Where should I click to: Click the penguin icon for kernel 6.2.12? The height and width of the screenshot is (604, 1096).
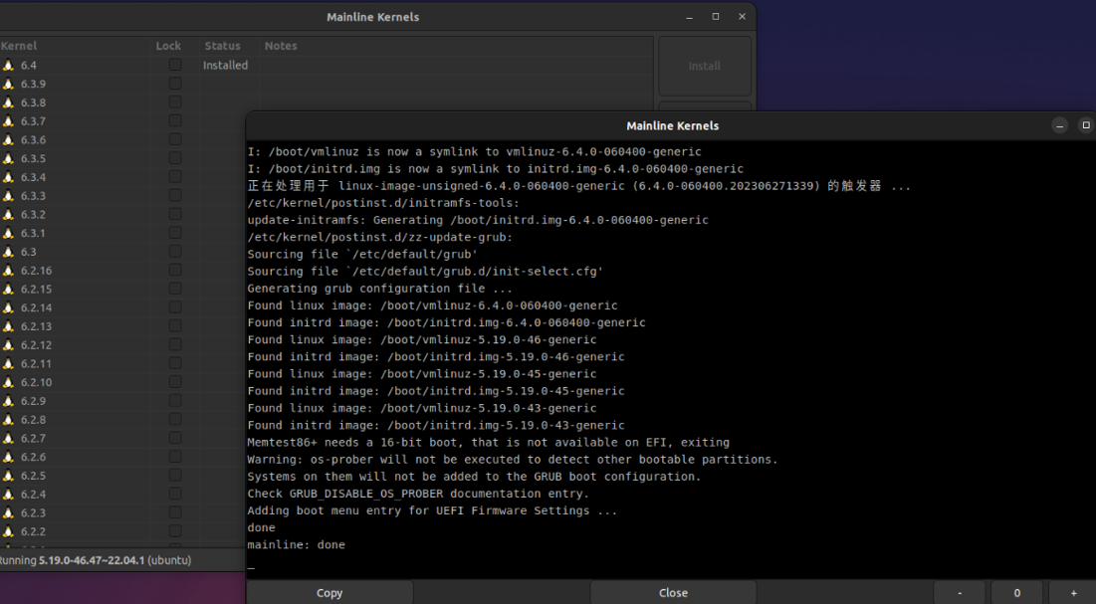point(8,344)
